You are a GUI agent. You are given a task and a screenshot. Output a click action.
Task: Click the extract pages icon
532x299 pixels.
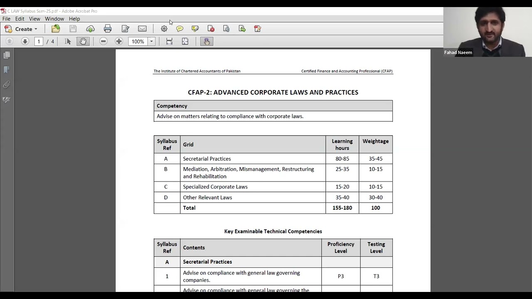click(x=242, y=29)
